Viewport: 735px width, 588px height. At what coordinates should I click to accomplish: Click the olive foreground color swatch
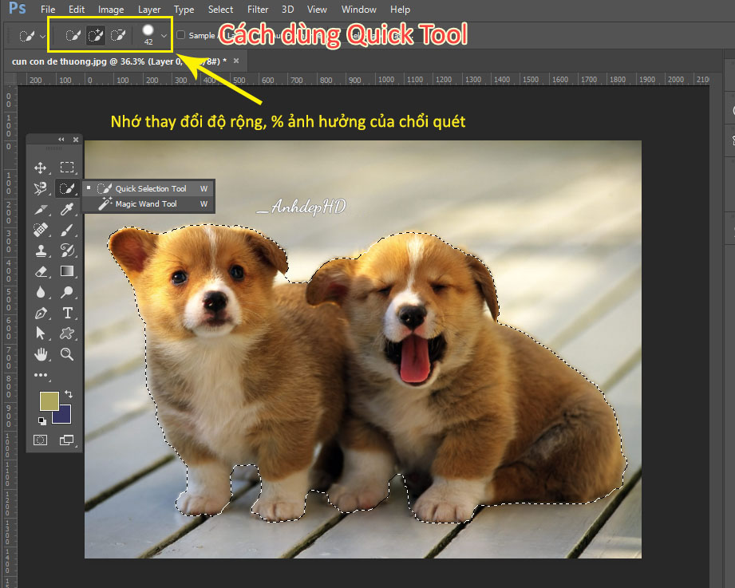coord(49,401)
